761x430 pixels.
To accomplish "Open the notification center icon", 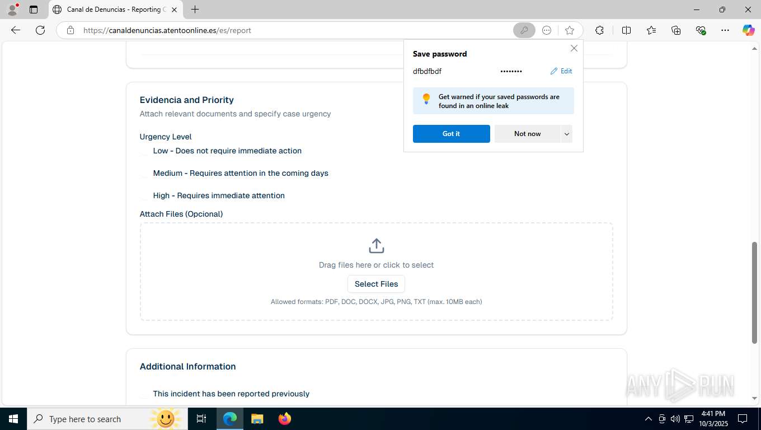I will [x=743, y=419].
